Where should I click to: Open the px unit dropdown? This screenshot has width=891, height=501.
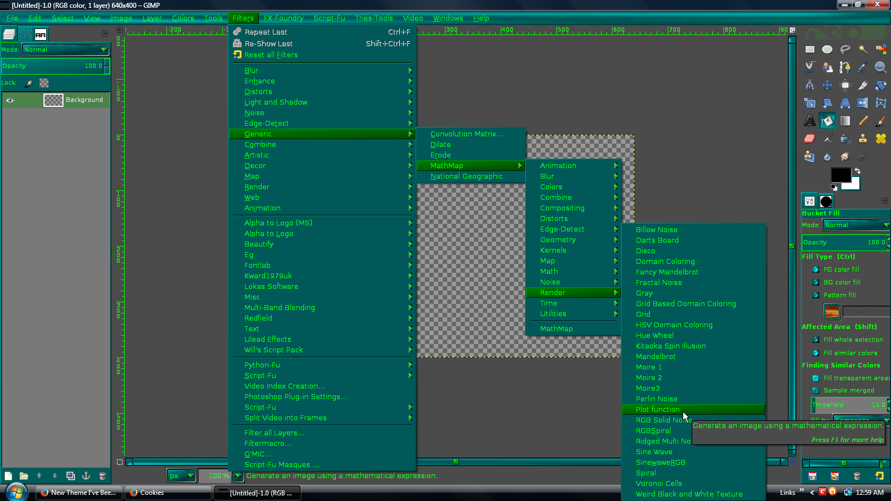pyautogui.click(x=182, y=476)
